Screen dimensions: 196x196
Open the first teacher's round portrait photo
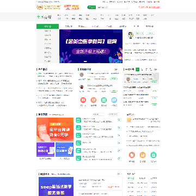coord(82,75)
